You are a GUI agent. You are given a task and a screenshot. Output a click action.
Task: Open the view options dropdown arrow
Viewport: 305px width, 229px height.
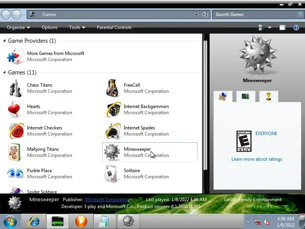[270, 27]
